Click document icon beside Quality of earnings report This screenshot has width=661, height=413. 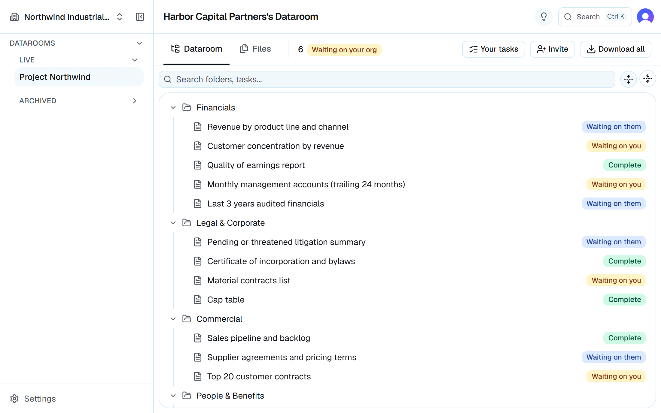tap(198, 165)
